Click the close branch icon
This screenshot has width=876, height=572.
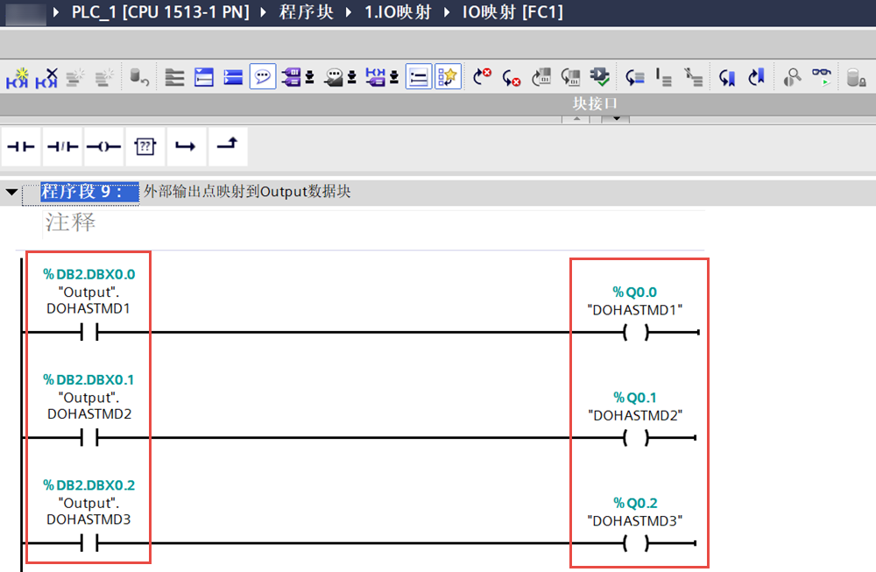pos(227,146)
